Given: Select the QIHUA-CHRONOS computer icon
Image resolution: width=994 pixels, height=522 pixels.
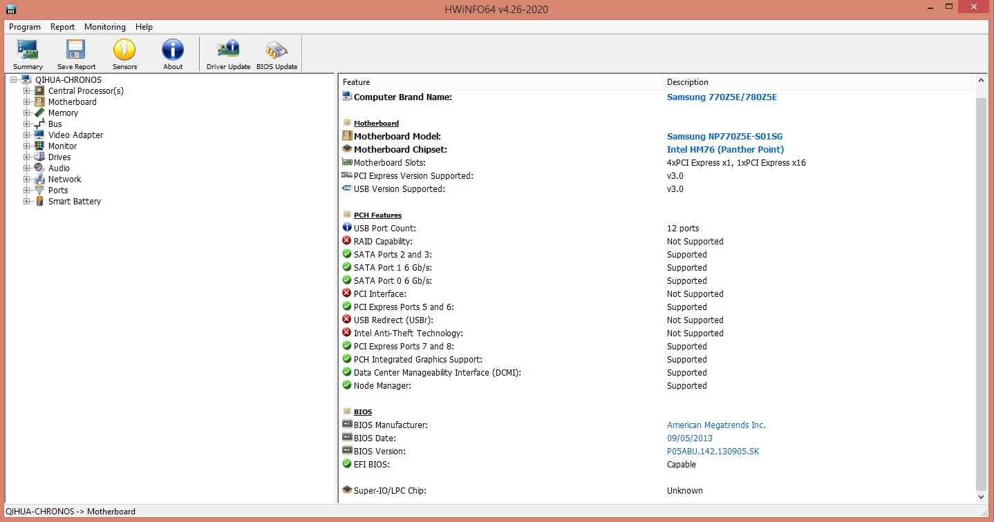Looking at the screenshot, I should coord(26,79).
